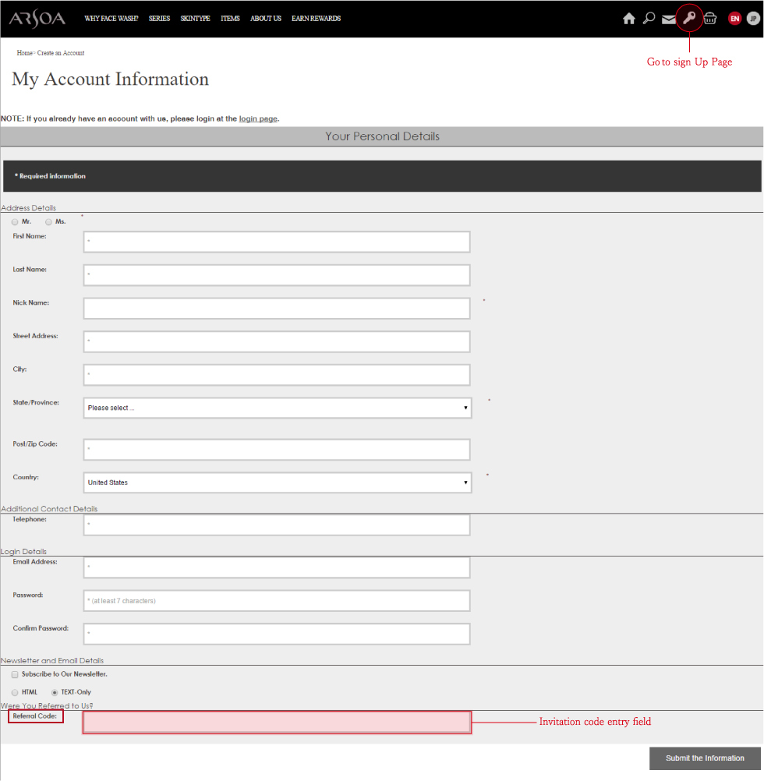The width and height of the screenshot is (764, 781).
Task: Click the home icon in header
Action: (628, 19)
